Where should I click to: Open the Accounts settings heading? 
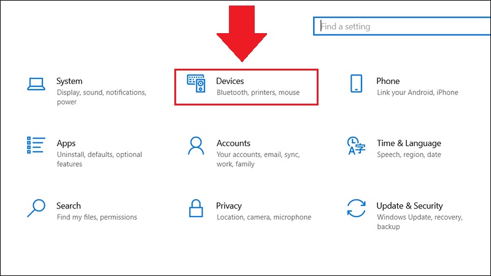(233, 144)
